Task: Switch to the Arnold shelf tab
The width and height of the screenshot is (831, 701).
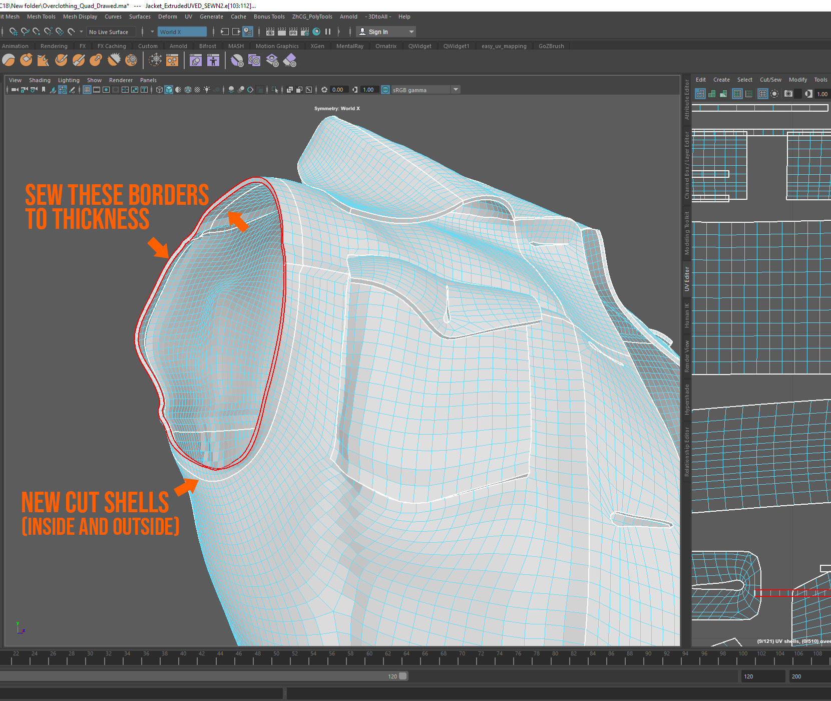Action: click(x=178, y=46)
